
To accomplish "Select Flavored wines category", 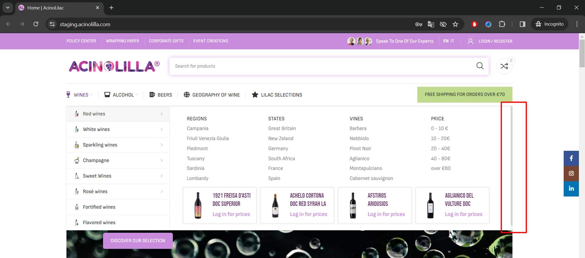I will point(118,223).
